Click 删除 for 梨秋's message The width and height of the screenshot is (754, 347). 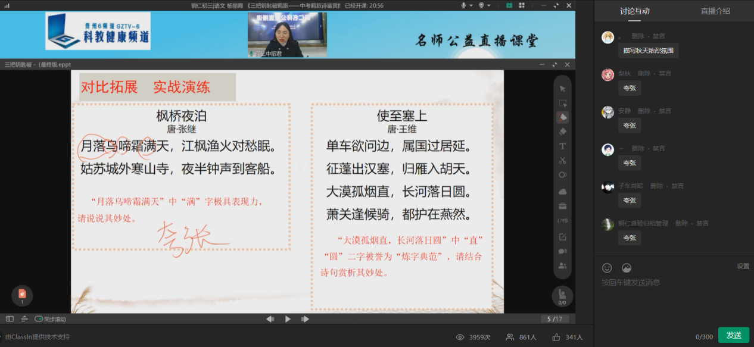[644, 73]
